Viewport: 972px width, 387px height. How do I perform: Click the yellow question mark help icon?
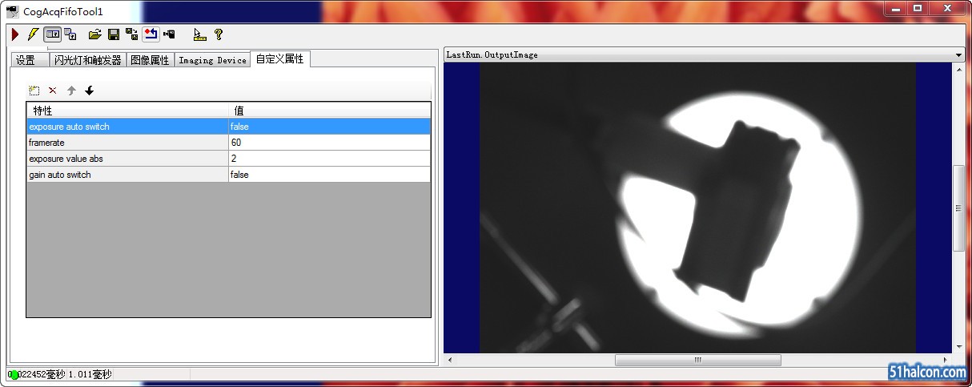coord(218,34)
